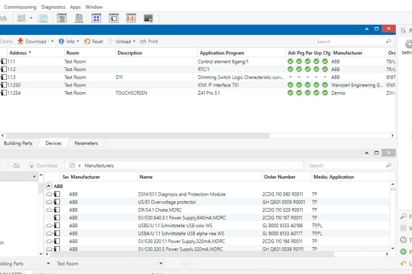Switch to the Devices tab
This screenshot has width=412, height=274.
[x=53, y=143]
